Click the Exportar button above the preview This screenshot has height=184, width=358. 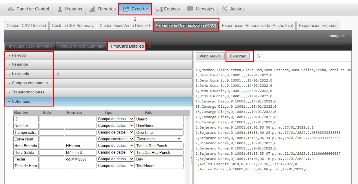tap(237, 56)
